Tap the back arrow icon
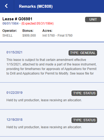 click(6, 6)
